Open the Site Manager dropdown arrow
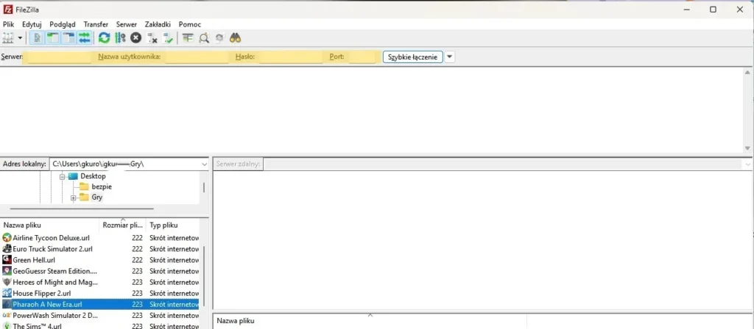 [x=20, y=38]
